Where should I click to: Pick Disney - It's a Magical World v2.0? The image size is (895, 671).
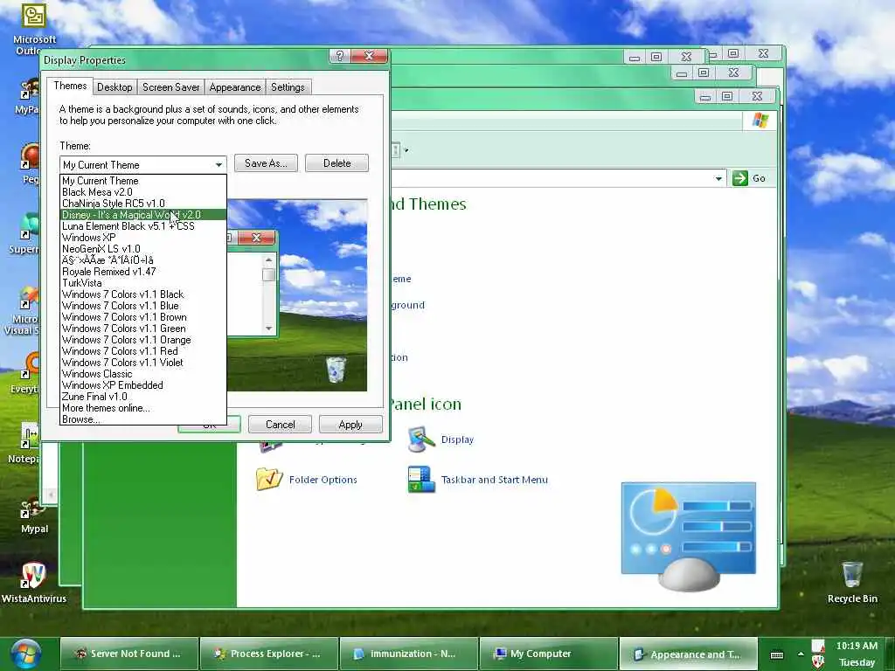tap(142, 215)
